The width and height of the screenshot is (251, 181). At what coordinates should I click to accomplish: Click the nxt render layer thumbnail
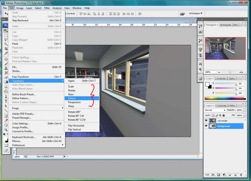(213, 121)
